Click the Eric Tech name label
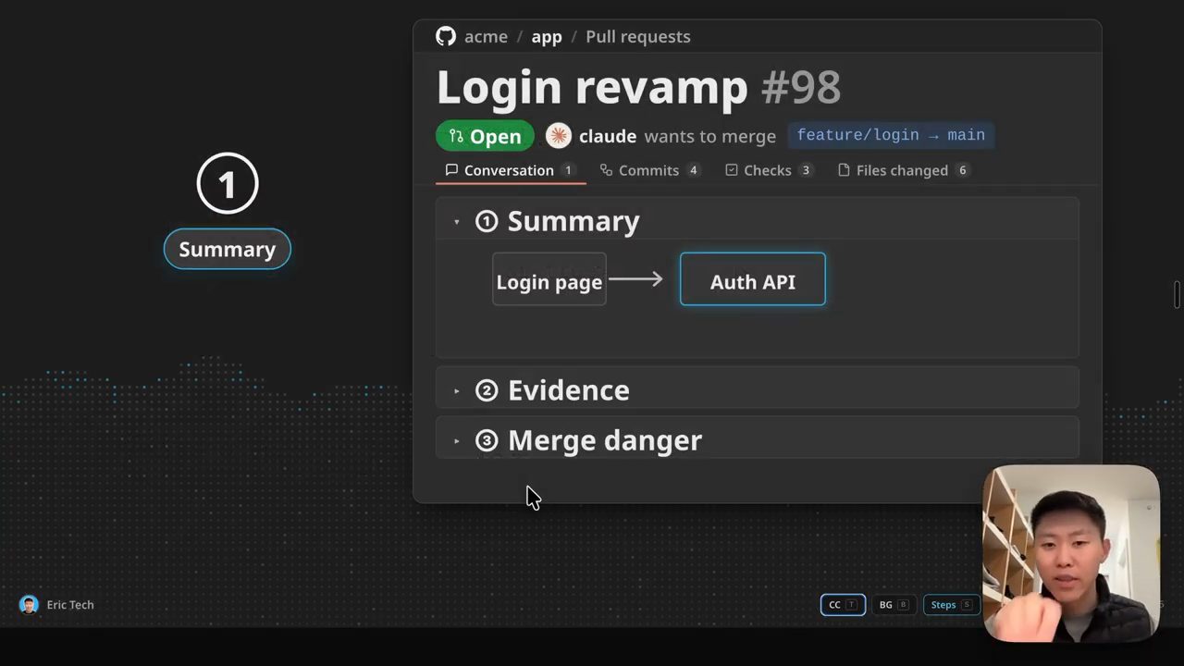The width and height of the screenshot is (1184, 666). [x=70, y=605]
